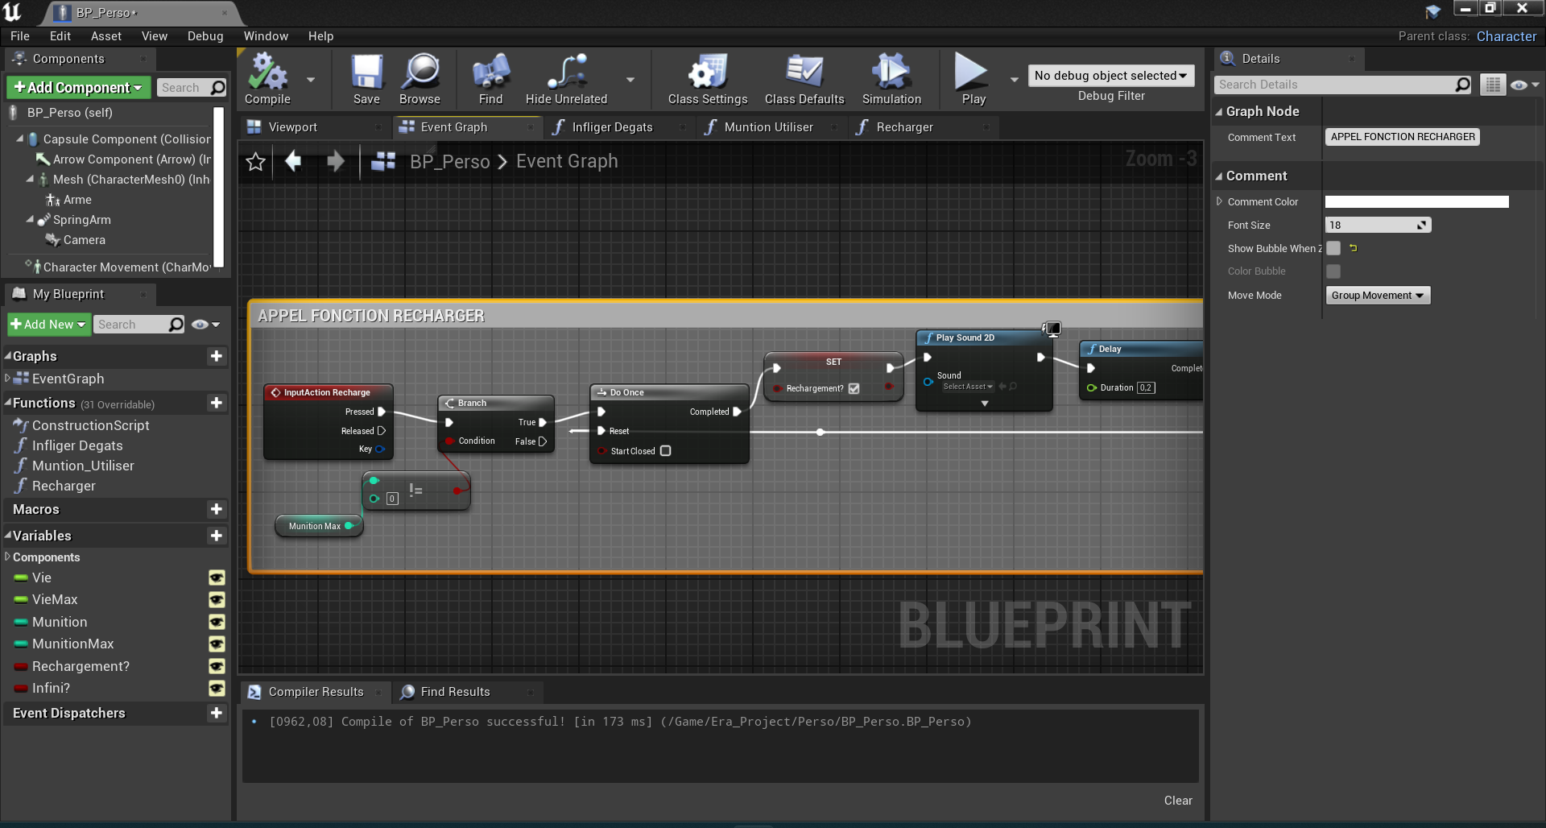This screenshot has width=1546, height=828.
Task: Save the BP_Perso blueprint
Action: point(366,79)
